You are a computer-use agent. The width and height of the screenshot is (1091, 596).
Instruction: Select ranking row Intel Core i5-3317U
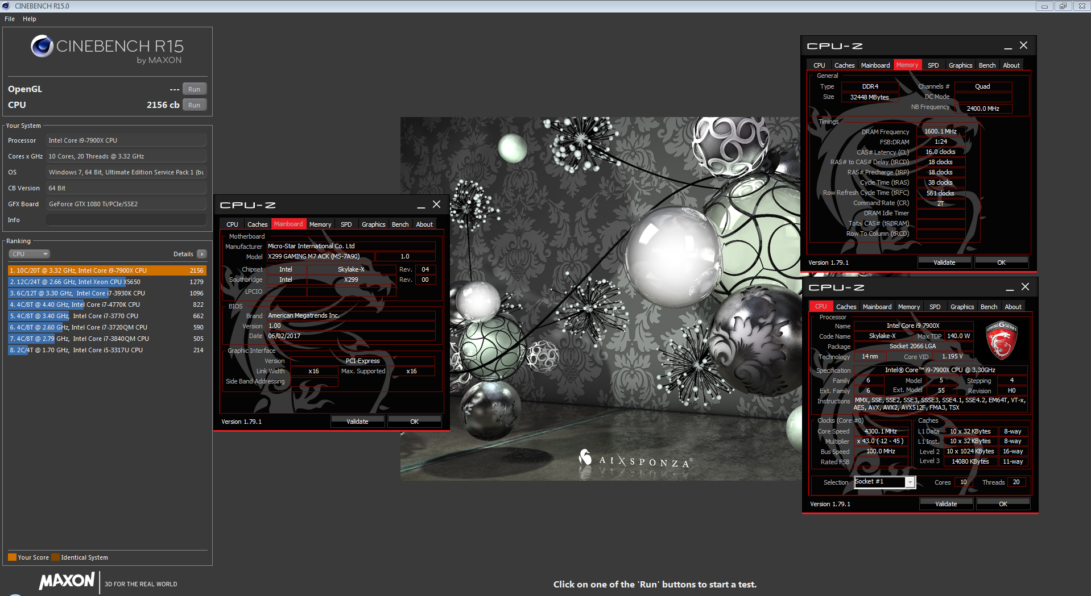click(x=107, y=350)
